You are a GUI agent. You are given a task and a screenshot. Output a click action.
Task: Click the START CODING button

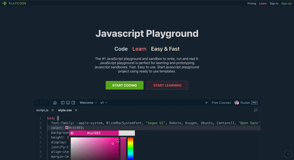point(124,85)
